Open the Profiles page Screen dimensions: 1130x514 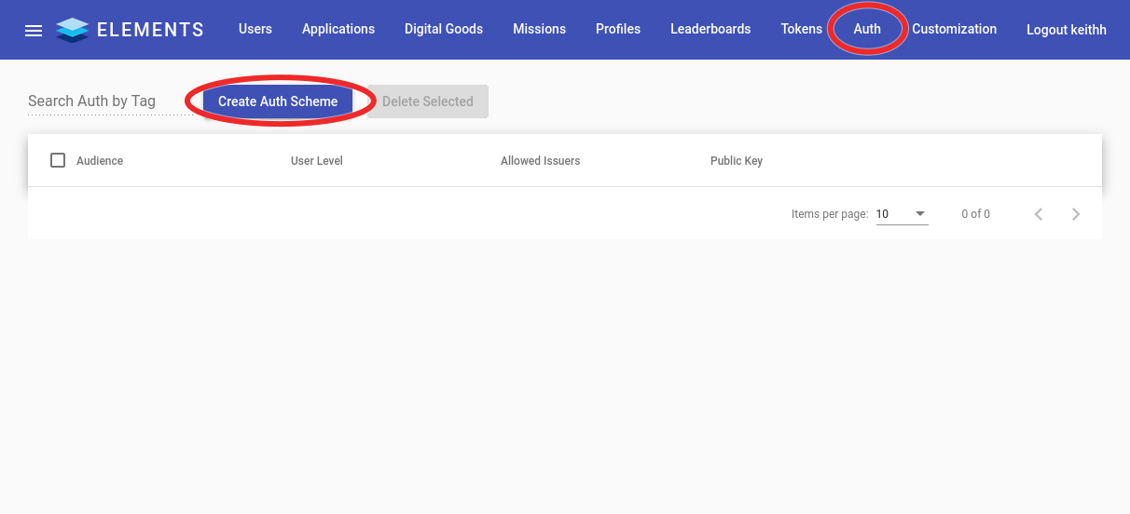tap(618, 29)
